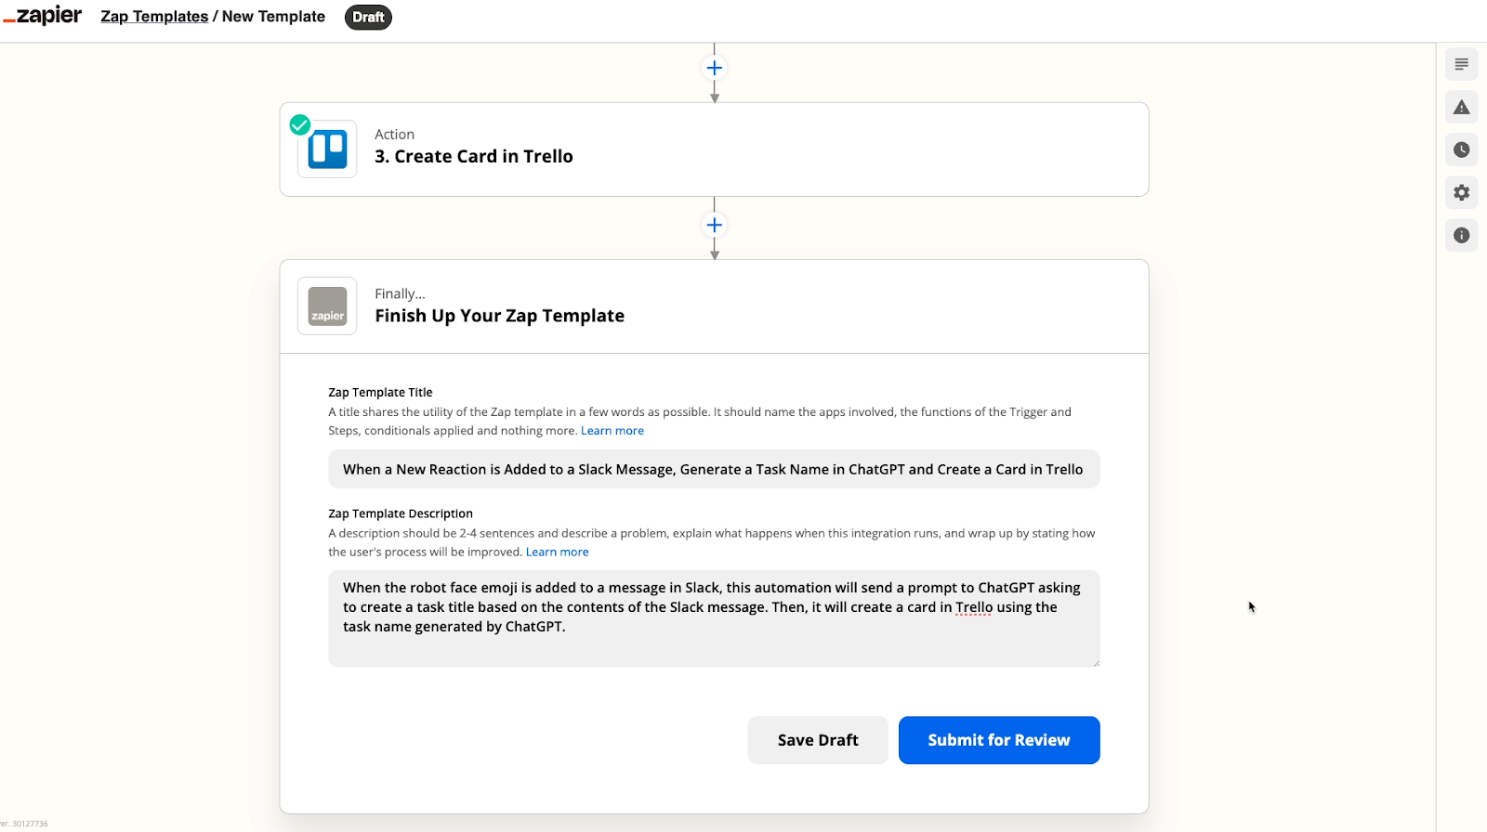
Task: Open the Create Card in Trello step
Action: [x=714, y=149]
